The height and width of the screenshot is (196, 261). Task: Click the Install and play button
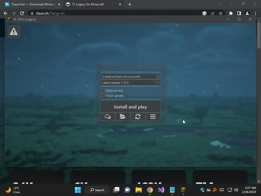click(x=130, y=107)
